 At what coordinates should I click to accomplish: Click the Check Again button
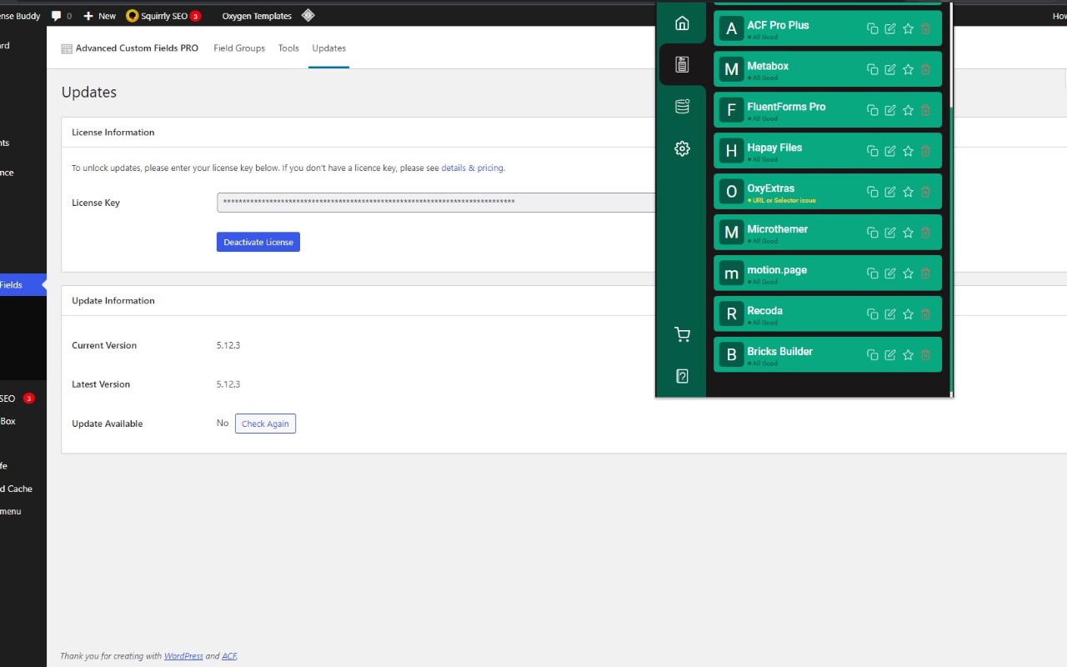[x=265, y=424]
